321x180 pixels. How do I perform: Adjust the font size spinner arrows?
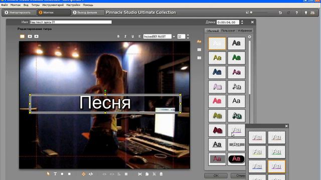click(x=188, y=36)
